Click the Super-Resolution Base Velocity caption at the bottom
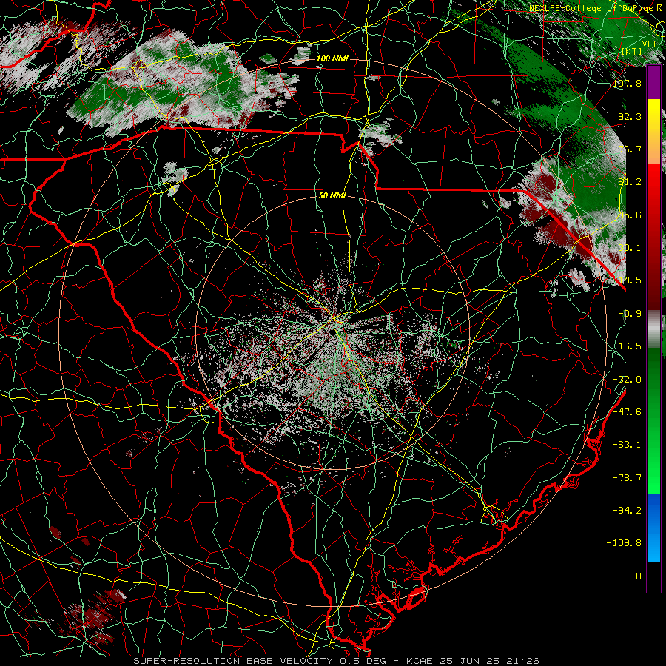The height and width of the screenshot is (666, 666). pyautogui.click(x=336, y=661)
